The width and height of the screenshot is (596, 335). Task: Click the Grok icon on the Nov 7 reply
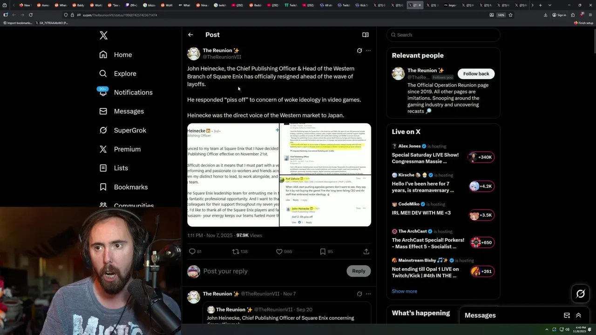click(x=359, y=294)
